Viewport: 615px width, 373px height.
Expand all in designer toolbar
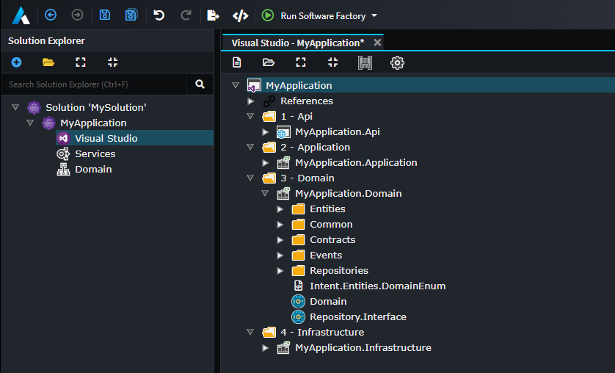[x=301, y=62]
